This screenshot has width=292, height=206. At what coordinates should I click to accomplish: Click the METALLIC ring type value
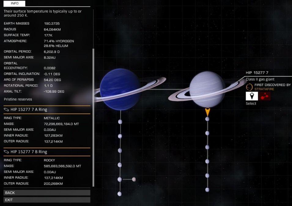coord(52,118)
